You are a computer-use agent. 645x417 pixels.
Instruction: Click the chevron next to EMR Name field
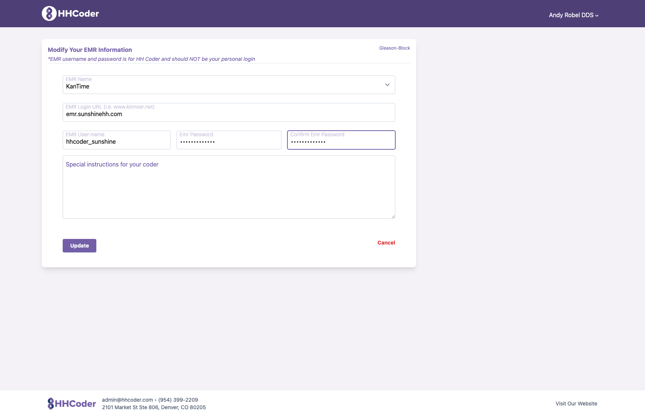[387, 85]
